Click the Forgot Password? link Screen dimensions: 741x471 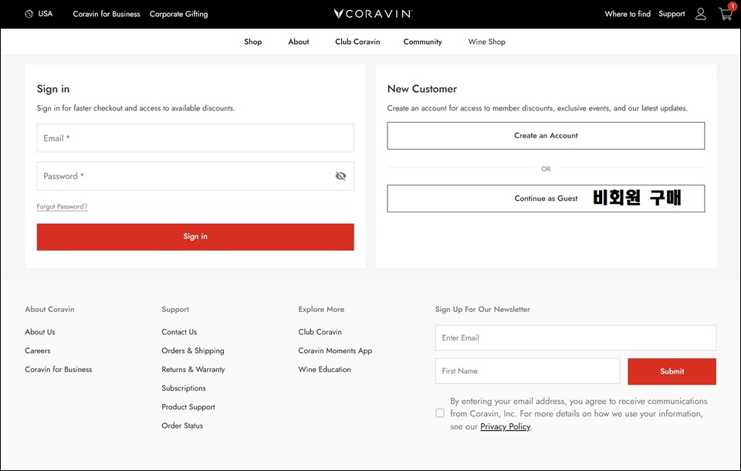(x=62, y=207)
